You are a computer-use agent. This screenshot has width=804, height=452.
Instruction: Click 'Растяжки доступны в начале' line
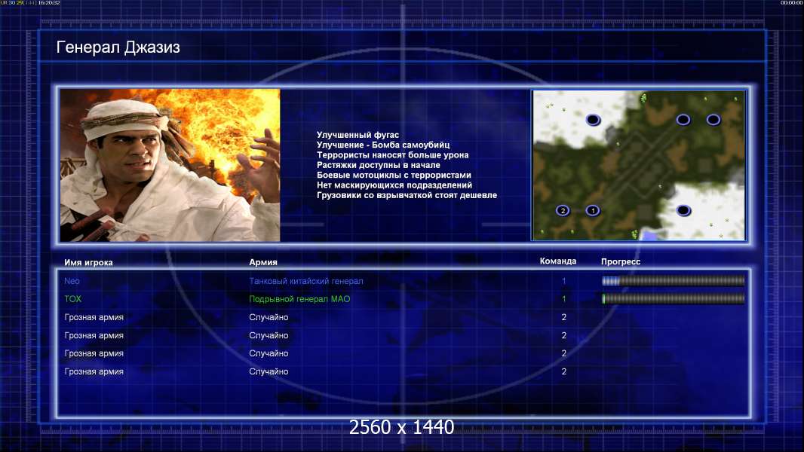click(379, 165)
